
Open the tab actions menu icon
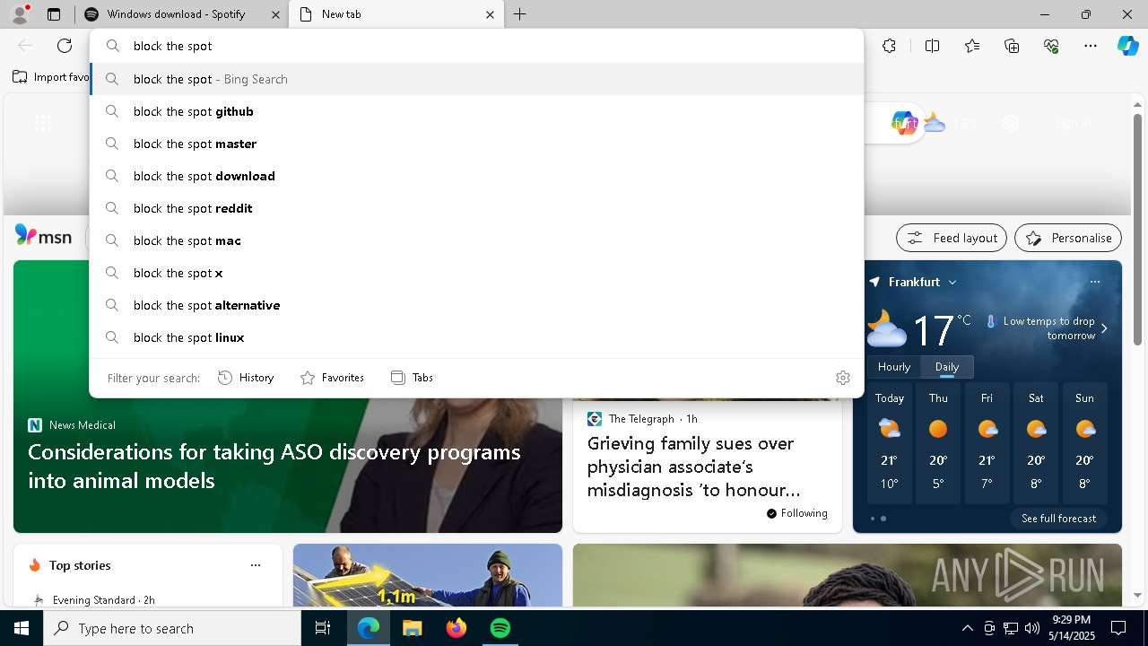(54, 14)
